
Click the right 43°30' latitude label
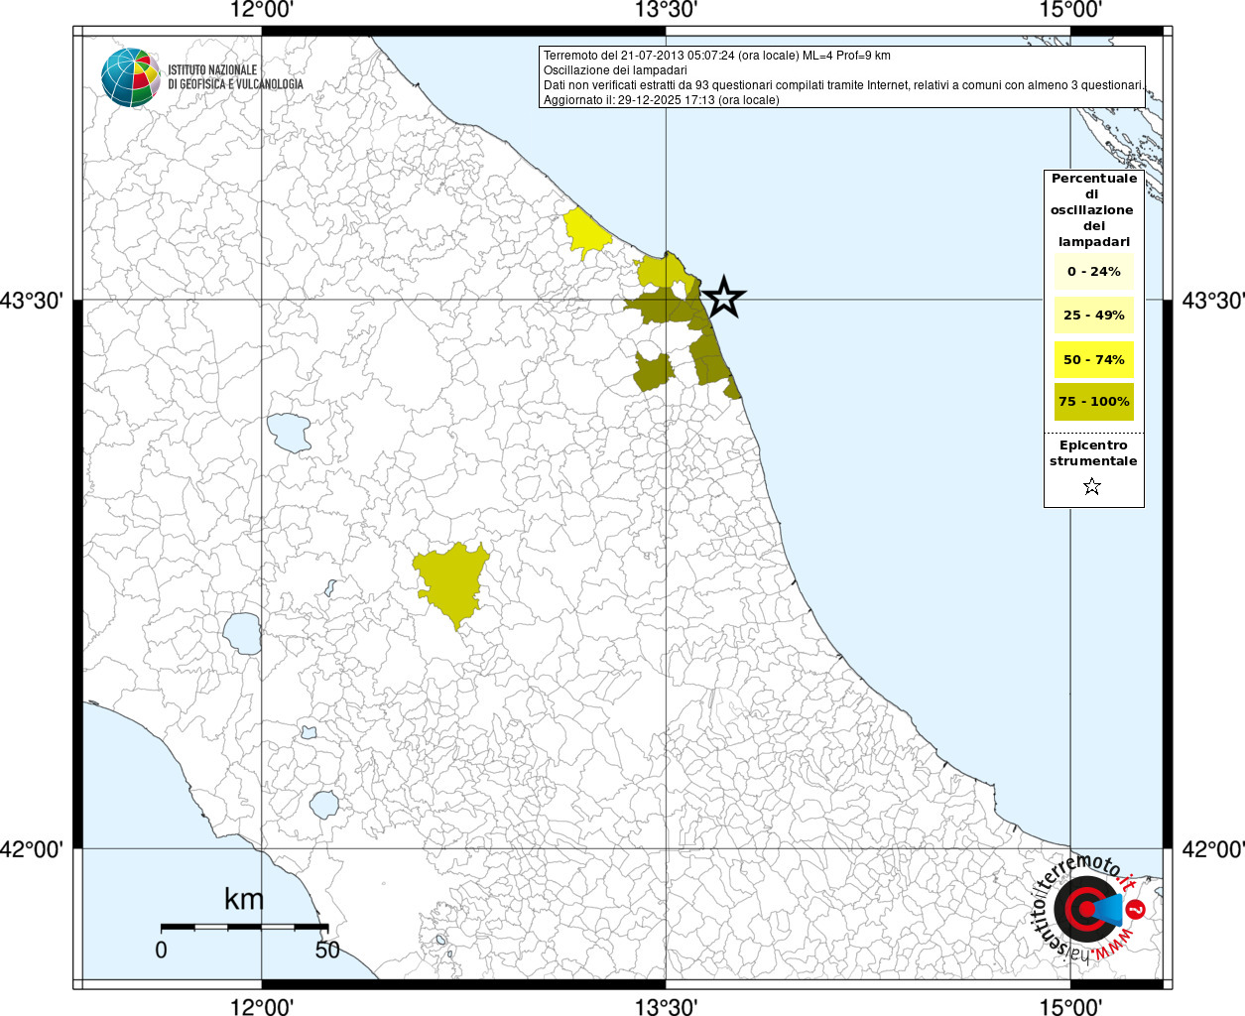1212,300
